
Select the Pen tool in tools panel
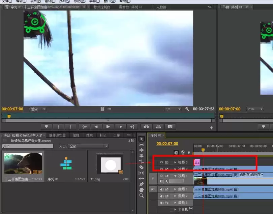tap(142, 184)
